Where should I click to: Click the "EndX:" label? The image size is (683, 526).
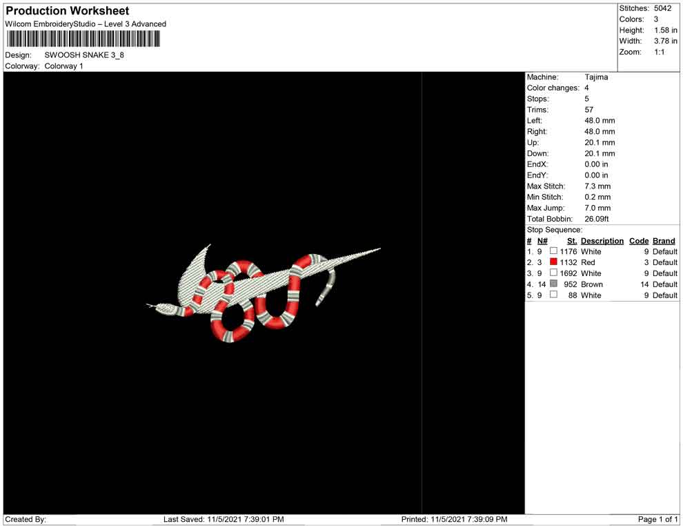(x=537, y=164)
